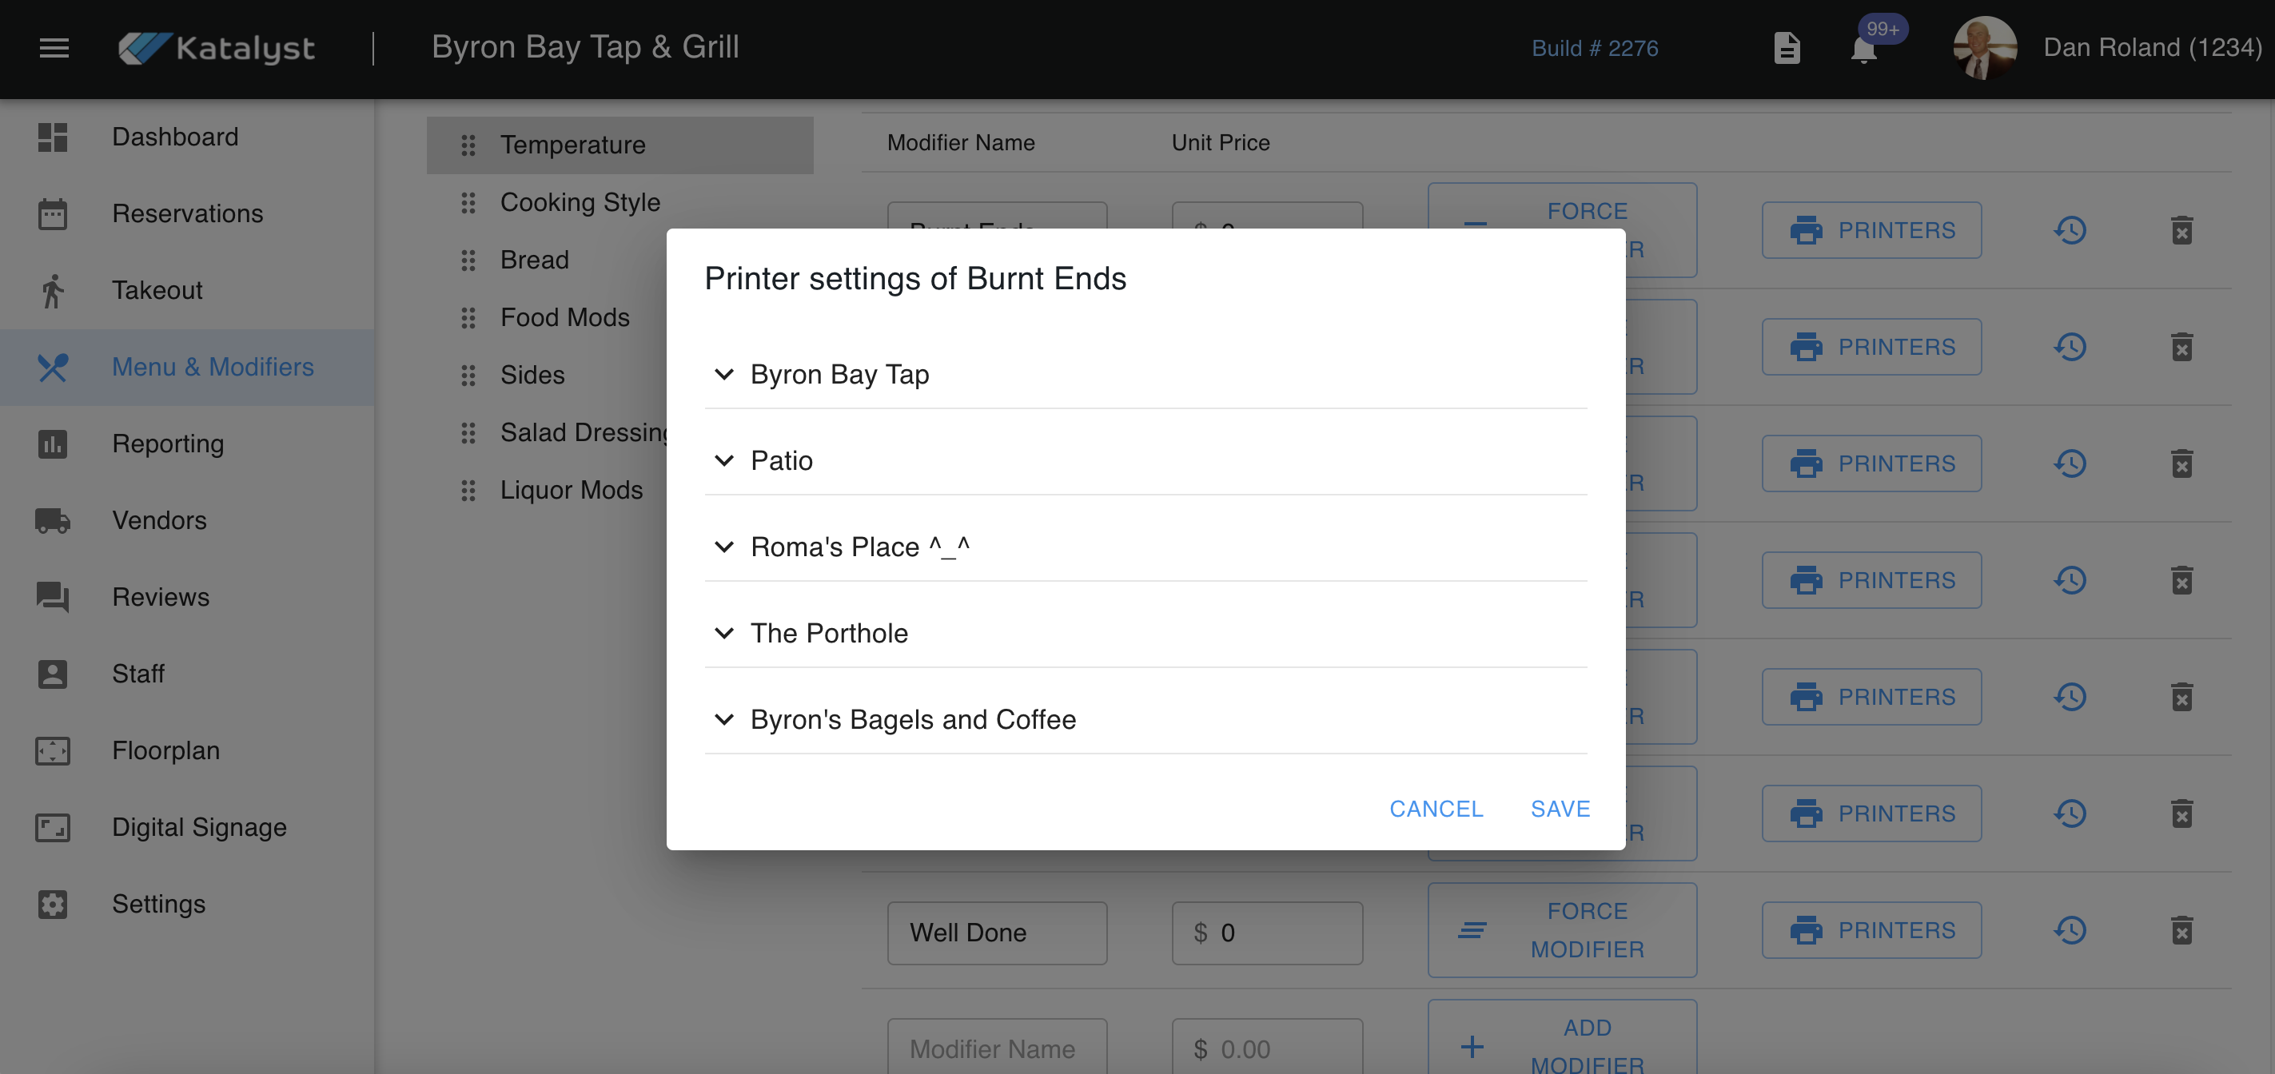Select the Cooking Style modifier group
This screenshot has width=2275, height=1074.
pos(580,202)
